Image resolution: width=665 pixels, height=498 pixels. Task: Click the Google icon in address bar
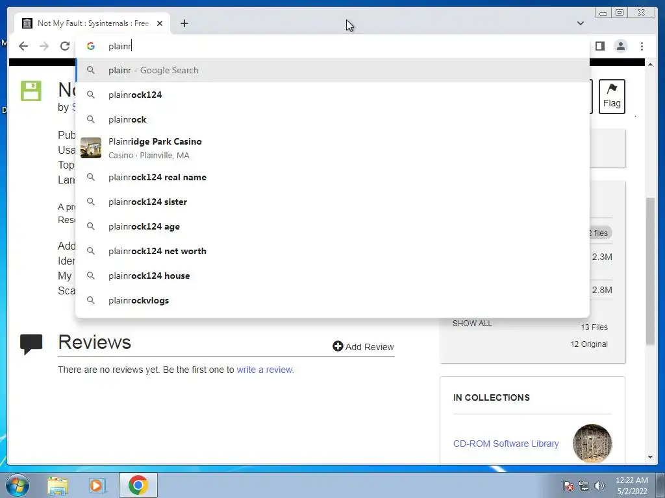[91, 46]
